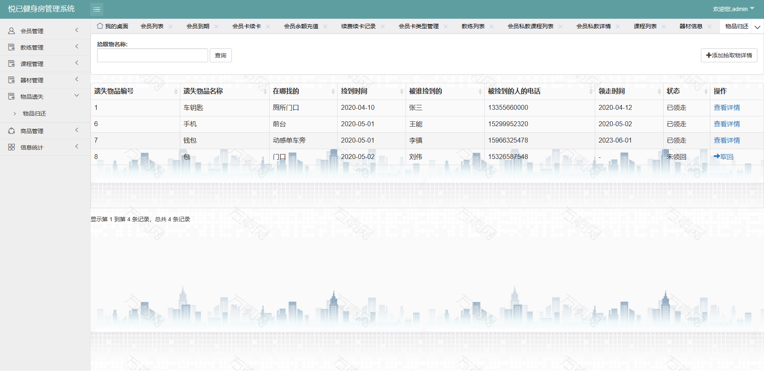
Task: Switch to the 教练列表 tab
Action: coord(473,26)
